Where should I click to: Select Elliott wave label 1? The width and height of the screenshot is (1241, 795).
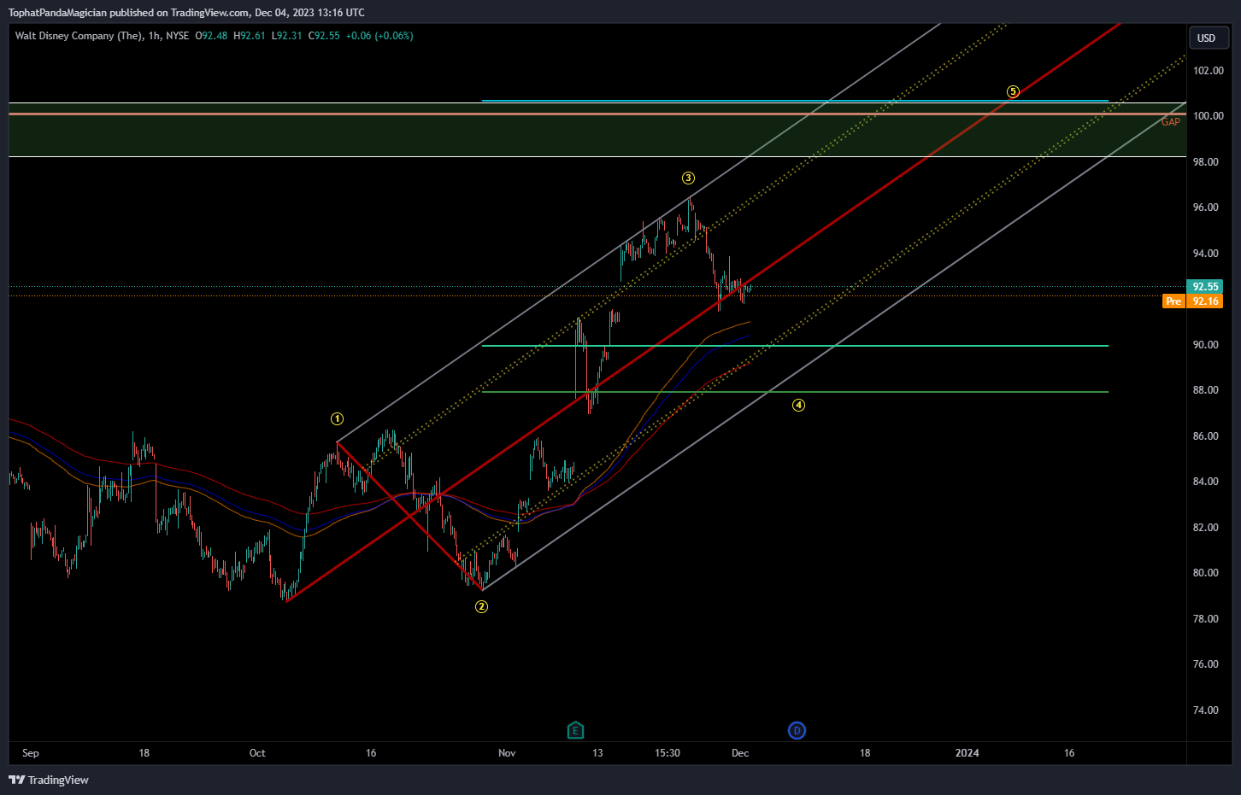(338, 418)
